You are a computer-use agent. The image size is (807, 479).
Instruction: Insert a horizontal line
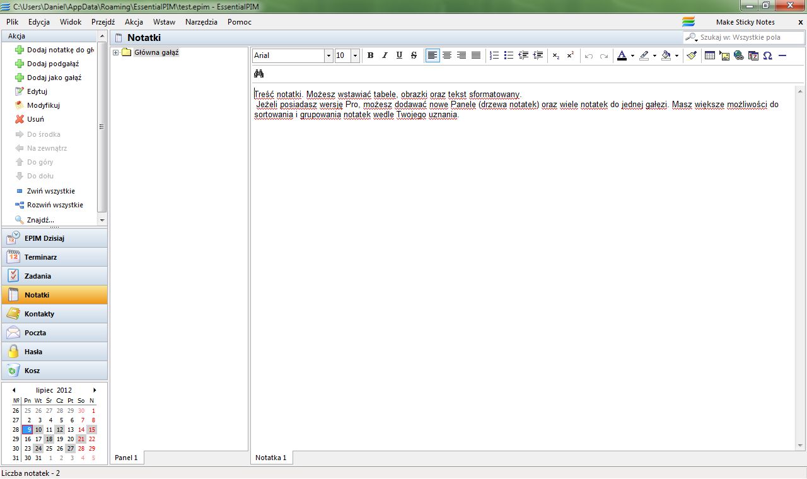(782, 55)
